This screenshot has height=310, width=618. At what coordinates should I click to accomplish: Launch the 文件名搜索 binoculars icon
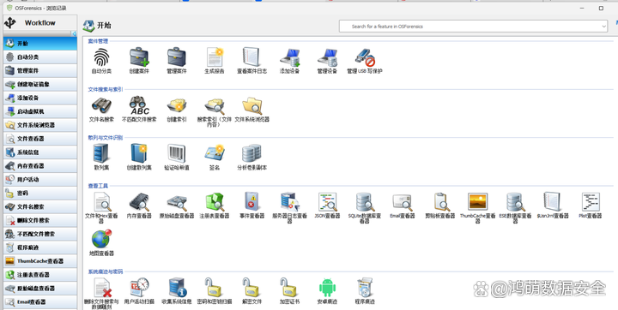pyautogui.click(x=101, y=105)
